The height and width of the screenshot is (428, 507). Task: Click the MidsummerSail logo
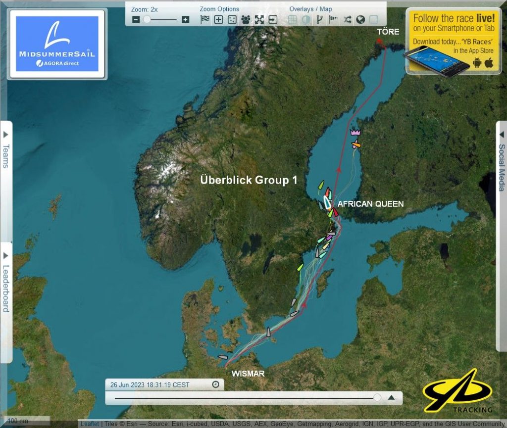[x=57, y=44]
